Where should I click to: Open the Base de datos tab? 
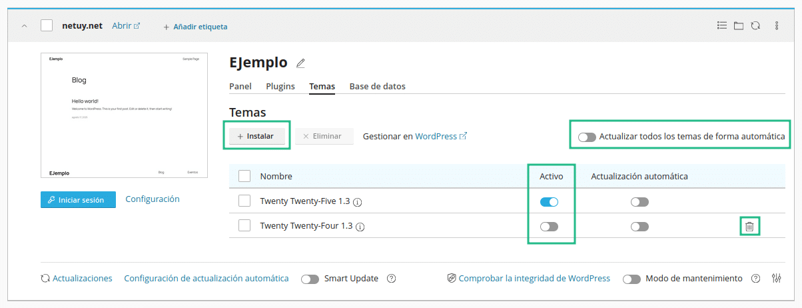click(378, 87)
